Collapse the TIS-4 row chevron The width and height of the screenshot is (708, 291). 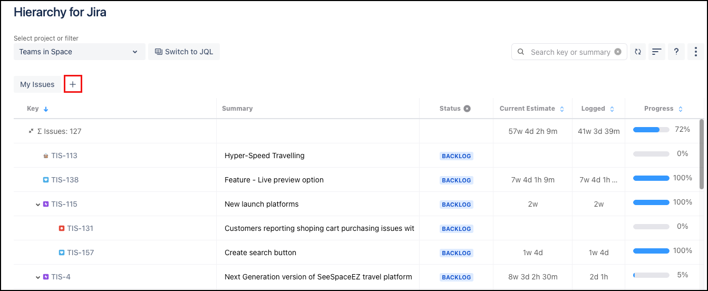pyautogui.click(x=38, y=277)
